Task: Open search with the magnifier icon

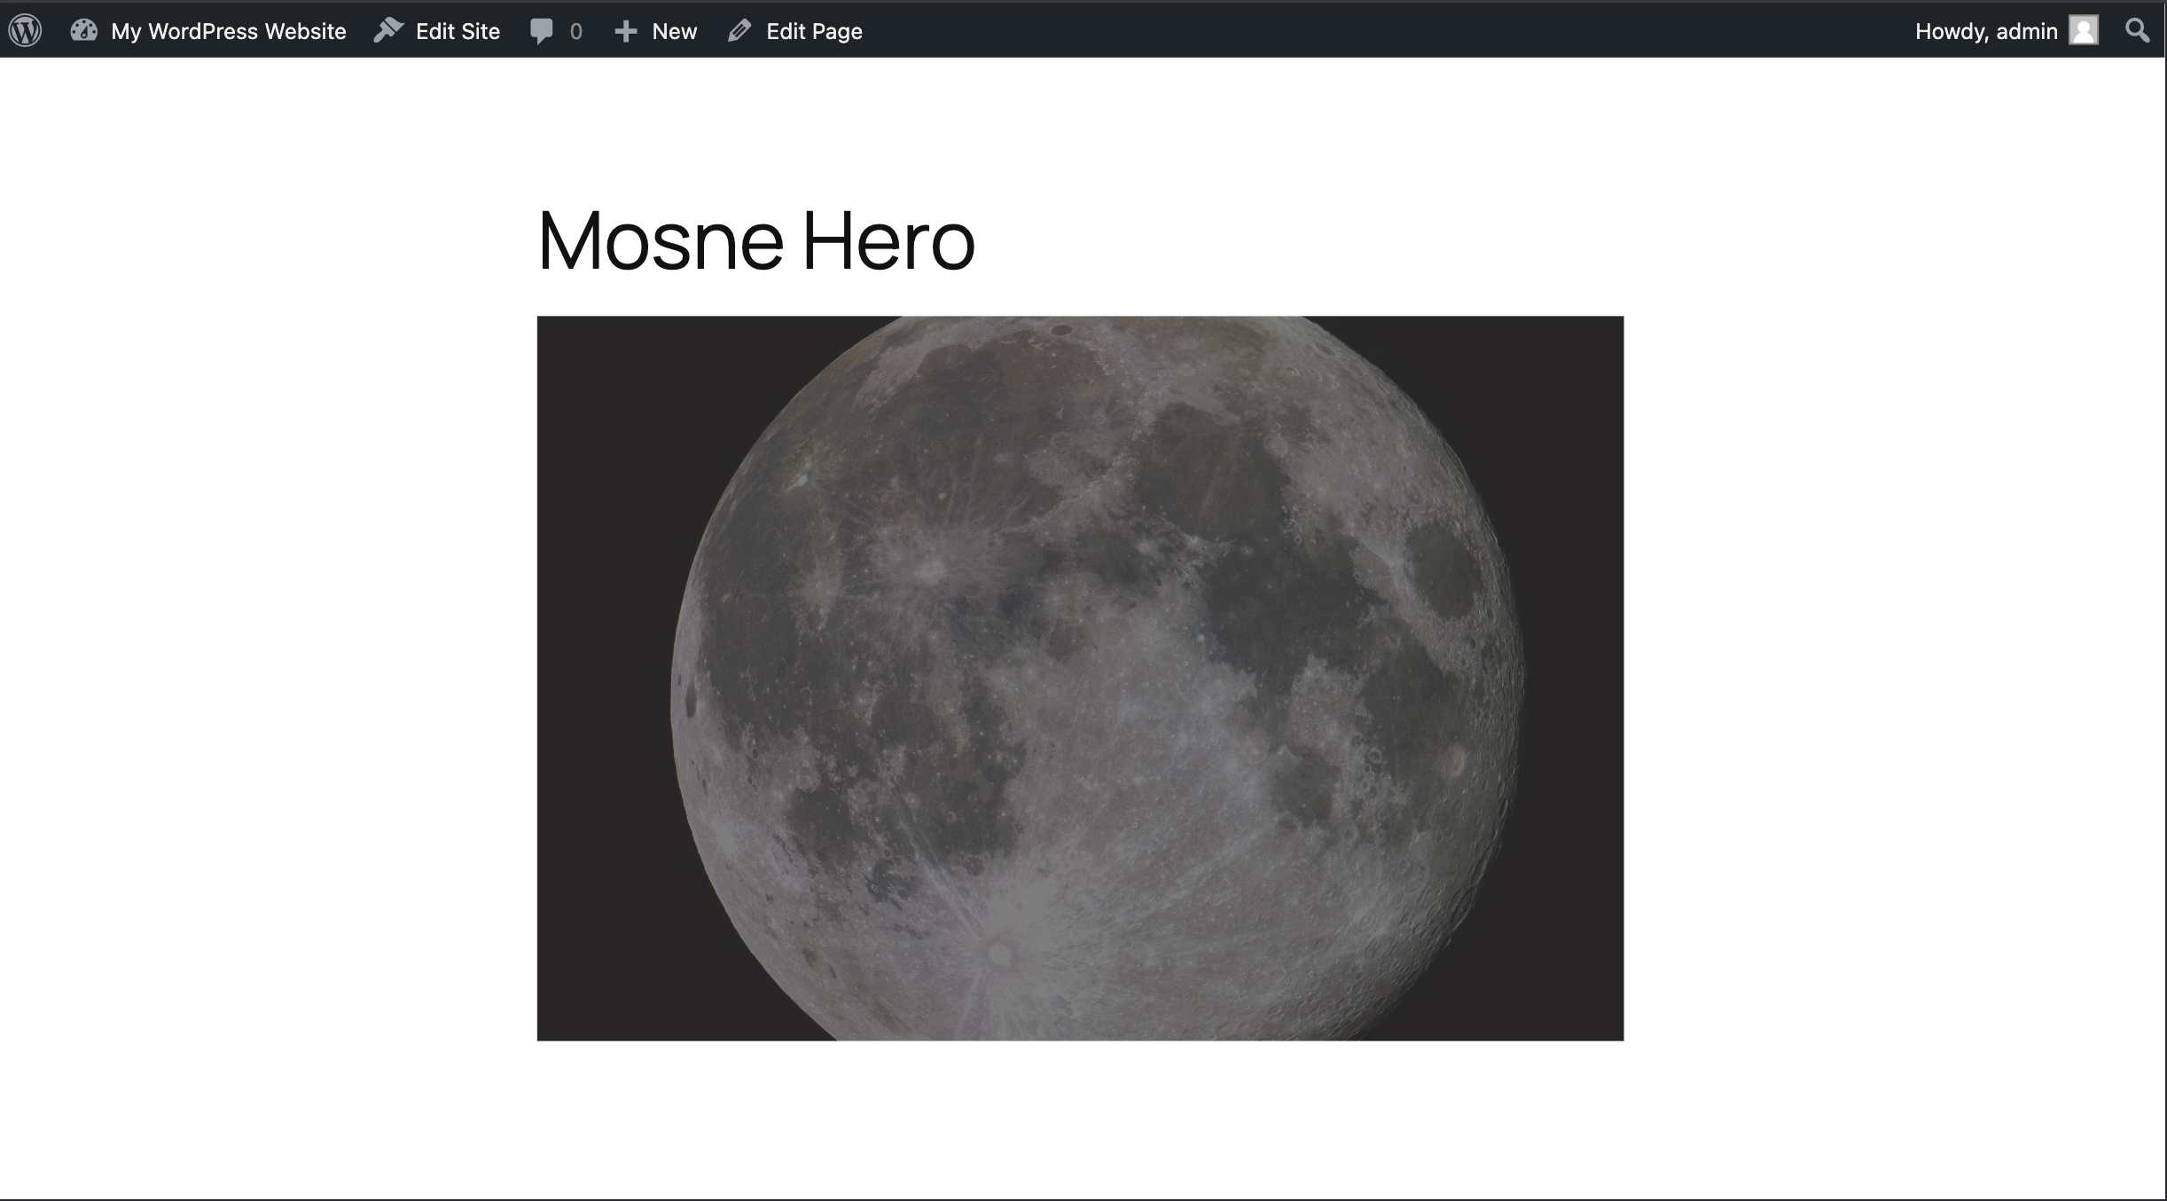Action: [2138, 31]
